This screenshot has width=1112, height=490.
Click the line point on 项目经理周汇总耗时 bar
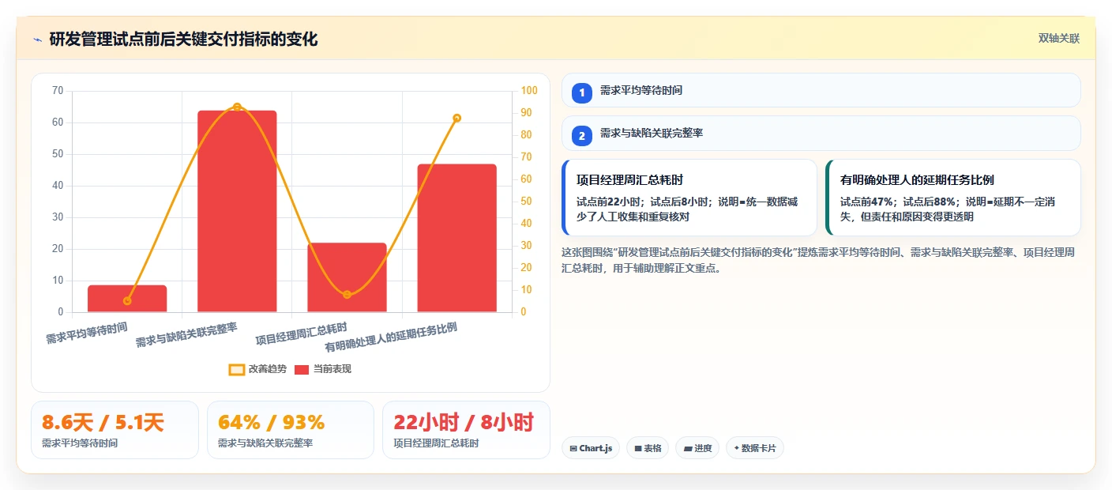(x=347, y=295)
